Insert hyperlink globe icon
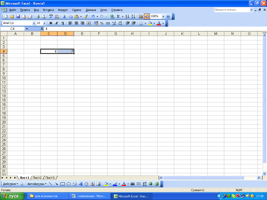 pos(112,16)
